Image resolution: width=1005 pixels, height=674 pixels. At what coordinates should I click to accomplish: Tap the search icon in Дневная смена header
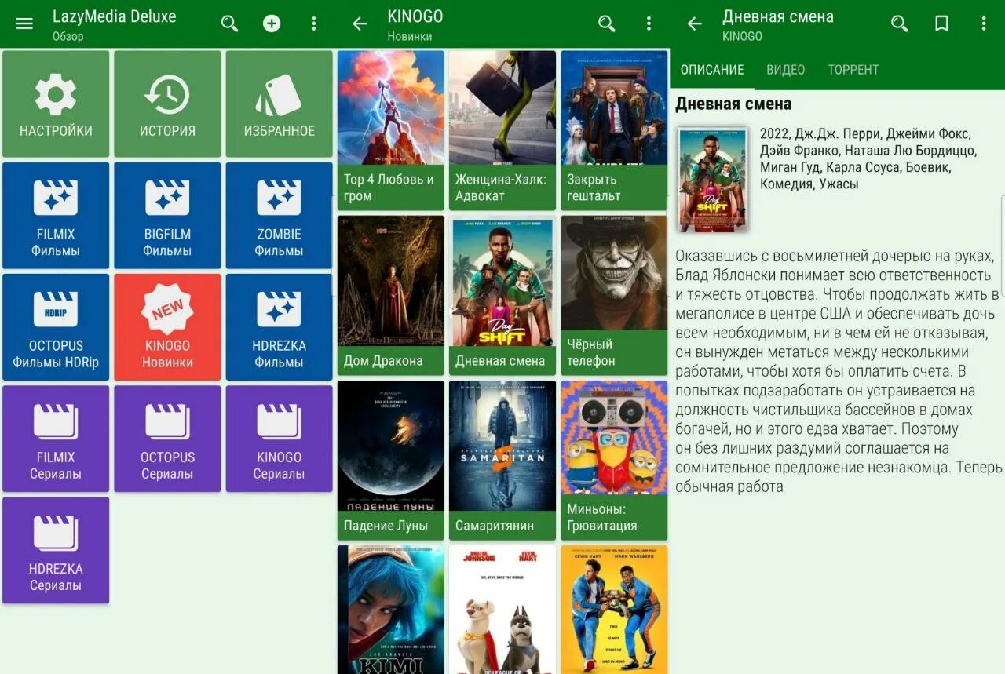click(x=900, y=24)
